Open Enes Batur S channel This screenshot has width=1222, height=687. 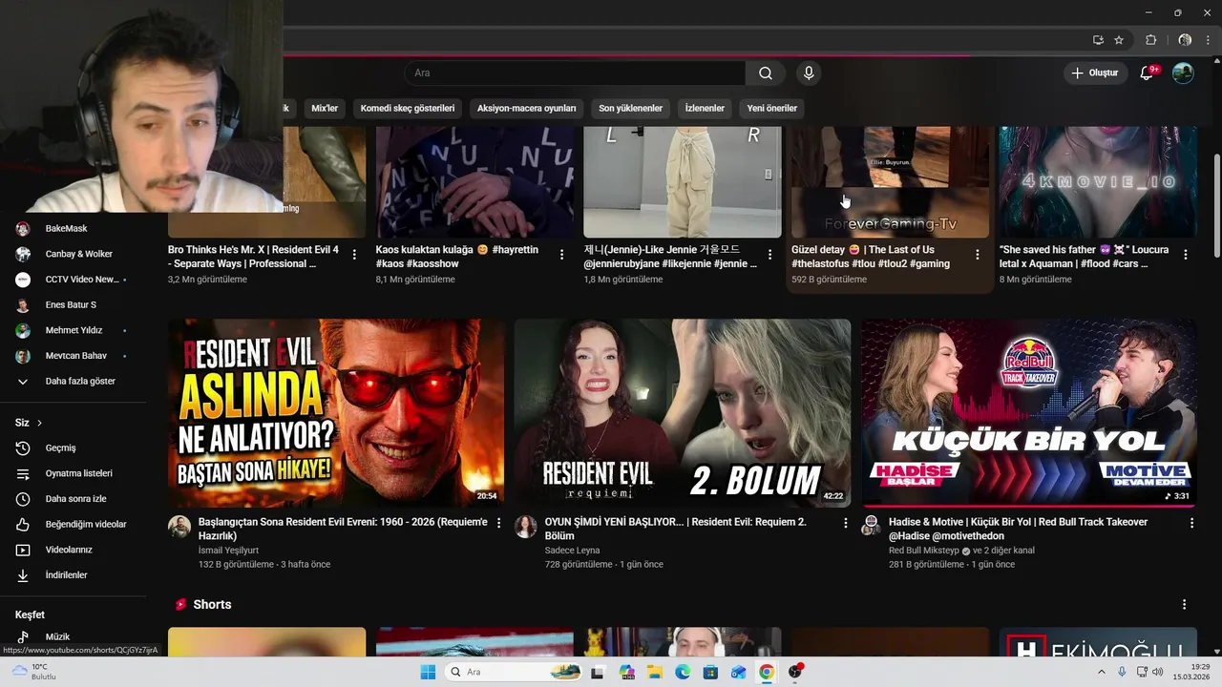(x=73, y=305)
